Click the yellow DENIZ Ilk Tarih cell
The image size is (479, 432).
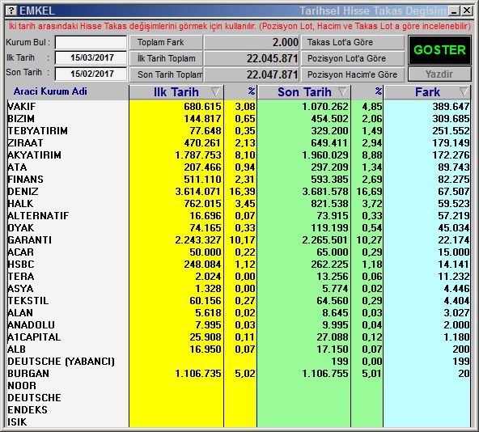(x=176, y=192)
